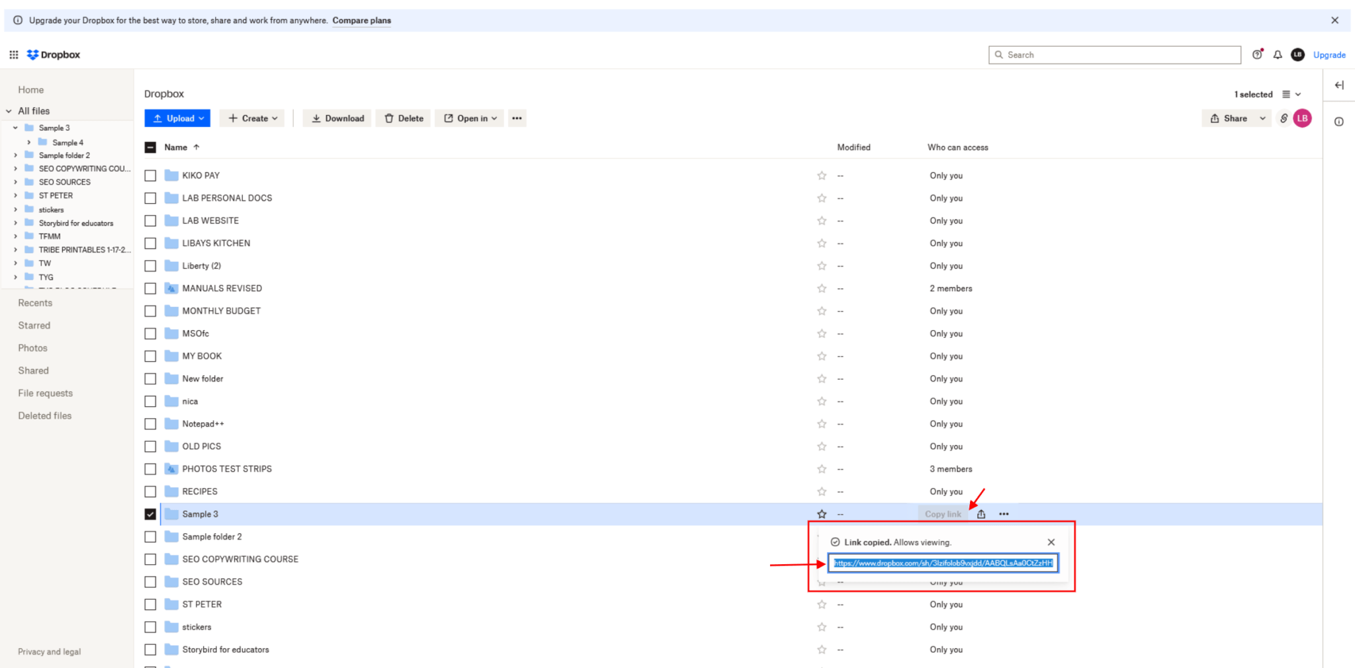Image resolution: width=1355 pixels, height=668 pixels.
Task: Star the RECIPES folder
Action: pos(822,491)
